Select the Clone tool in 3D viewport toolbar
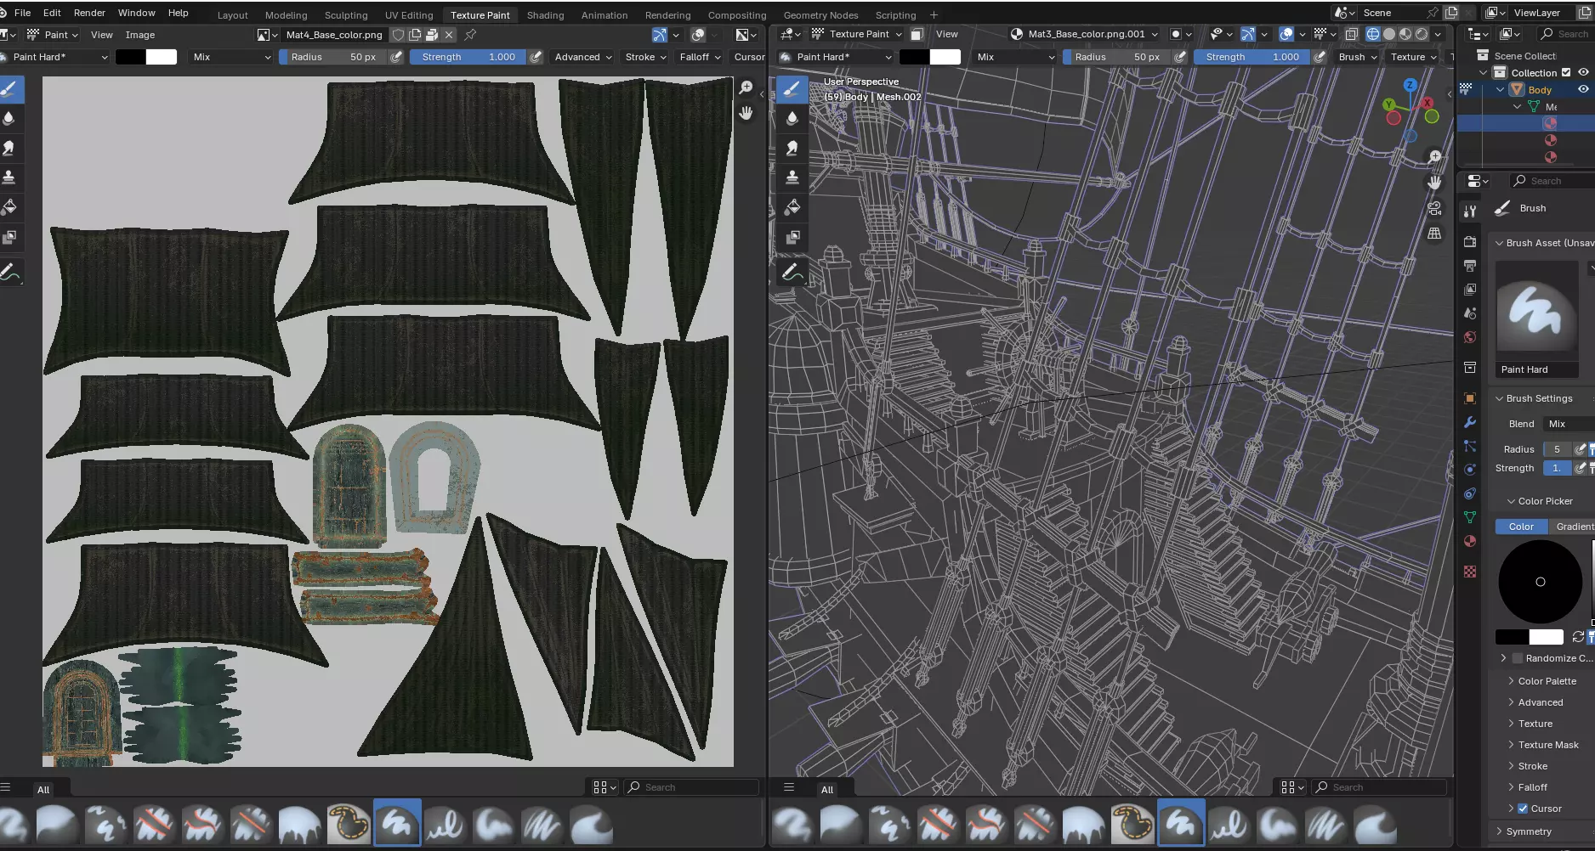Image resolution: width=1595 pixels, height=851 pixels. pos(792,178)
